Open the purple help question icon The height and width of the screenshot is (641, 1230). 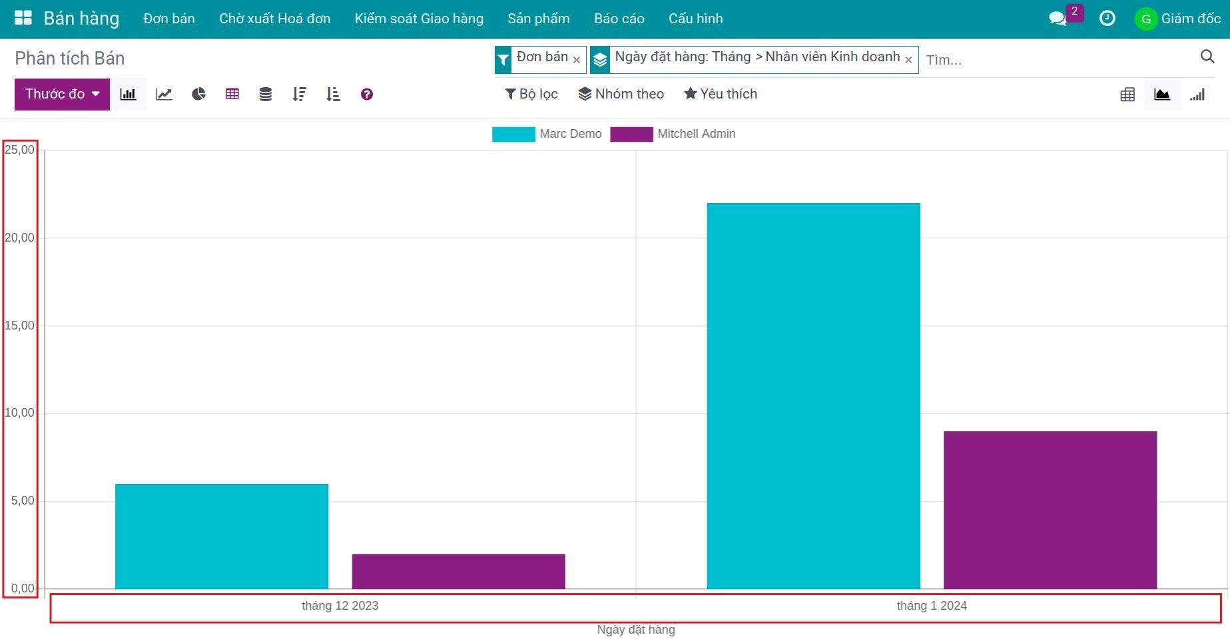(x=366, y=95)
